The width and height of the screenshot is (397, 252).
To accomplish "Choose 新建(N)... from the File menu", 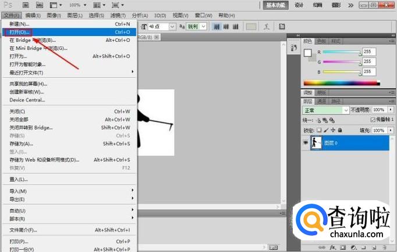I will [x=69, y=24].
